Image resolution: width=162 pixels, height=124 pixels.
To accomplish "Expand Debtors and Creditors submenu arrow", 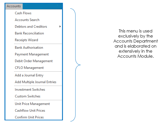I will [60, 27].
